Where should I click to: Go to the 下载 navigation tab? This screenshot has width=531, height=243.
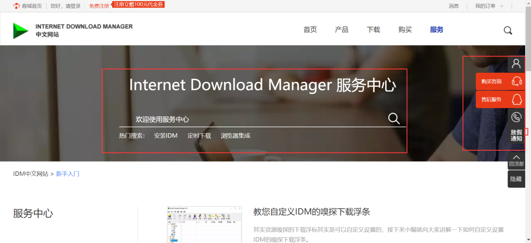click(x=373, y=30)
